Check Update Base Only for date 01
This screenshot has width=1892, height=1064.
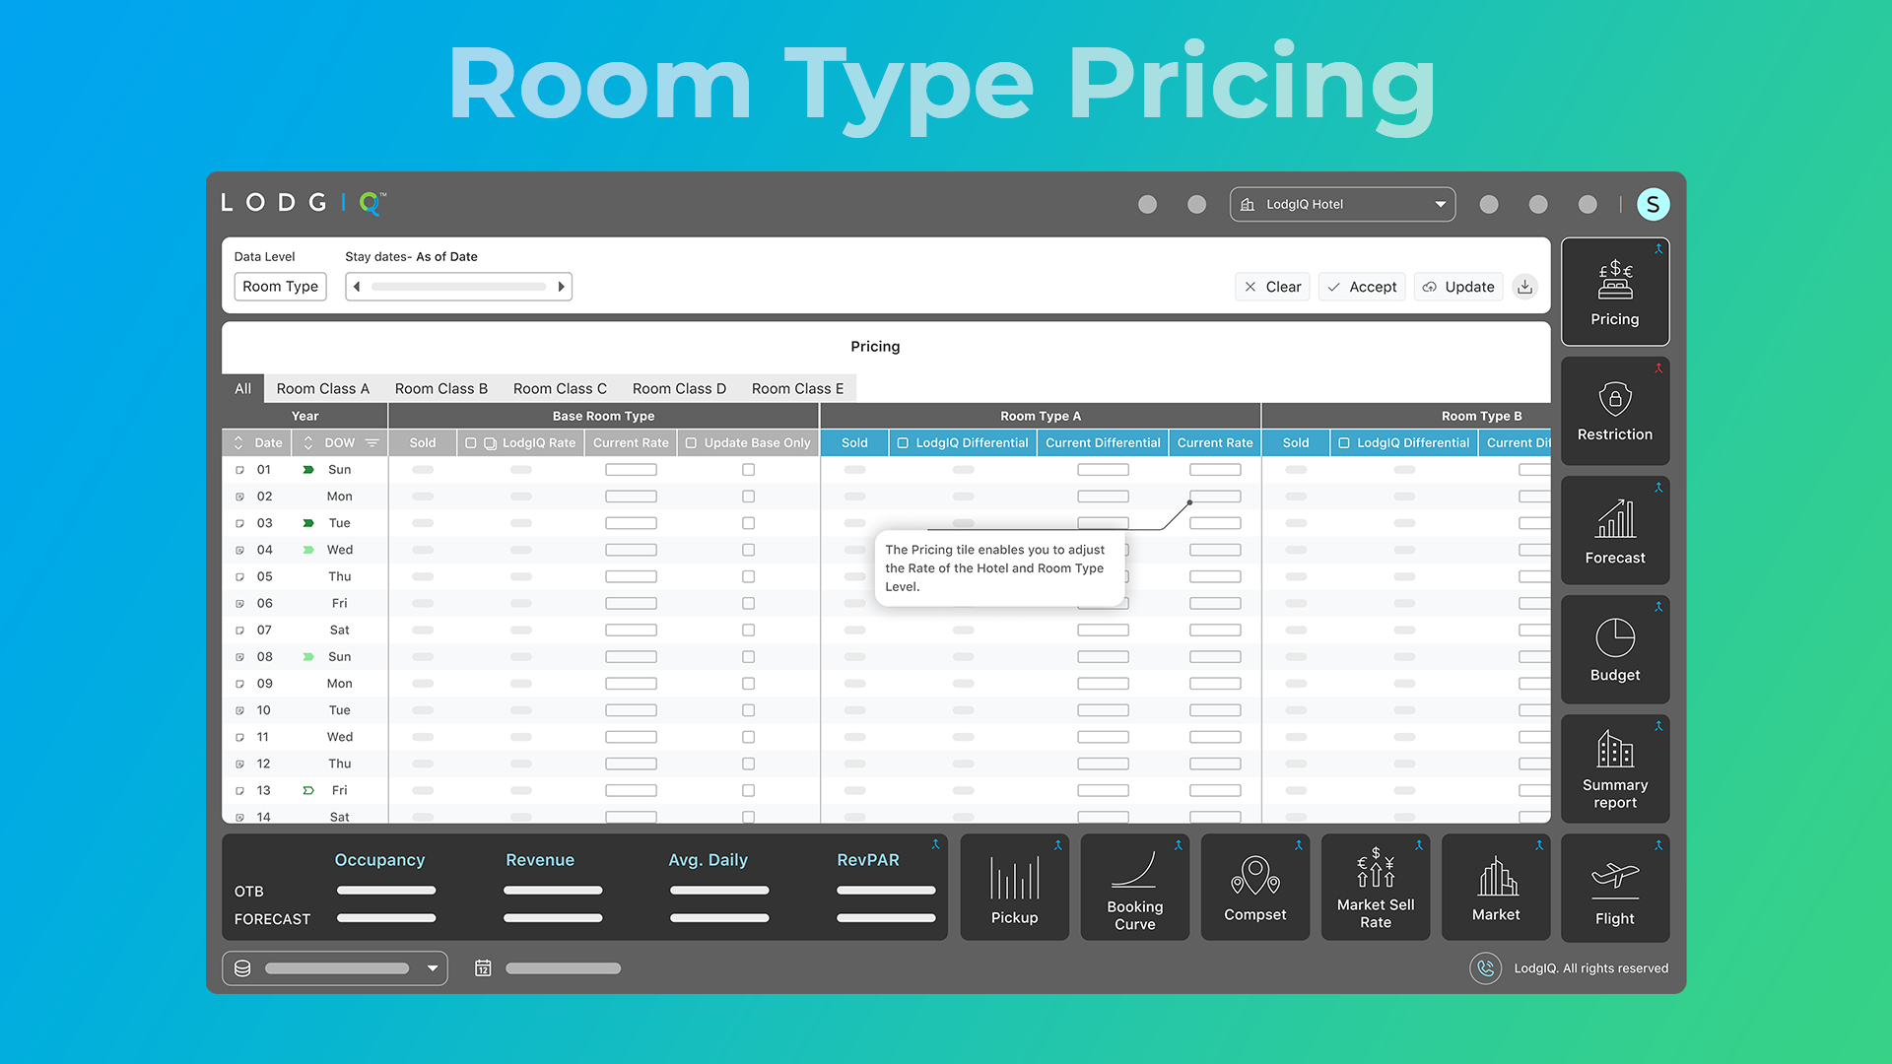coord(748,470)
